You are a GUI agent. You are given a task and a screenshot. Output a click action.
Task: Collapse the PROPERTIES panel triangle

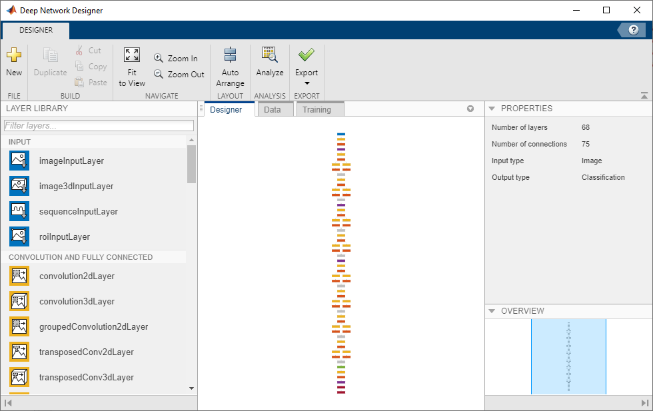[492, 109]
